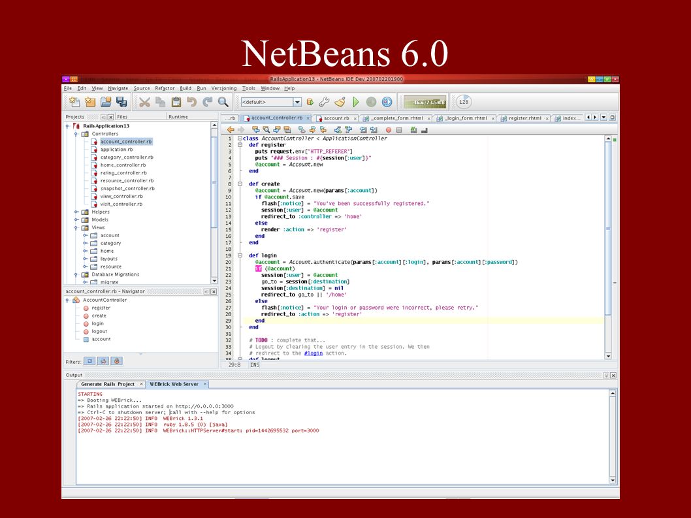Click the grey stop circle toolbar icon

[371, 103]
